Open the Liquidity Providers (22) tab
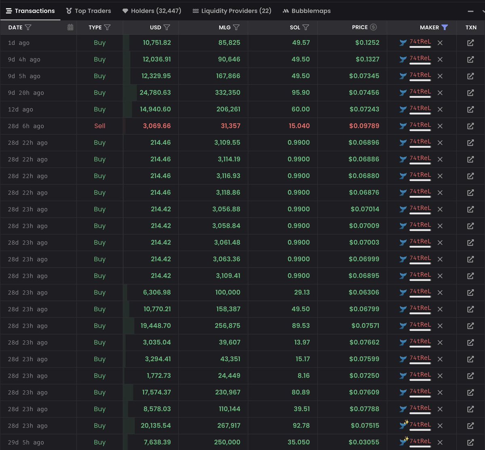Image resolution: width=485 pixels, height=450 pixels. pyautogui.click(x=232, y=10)
